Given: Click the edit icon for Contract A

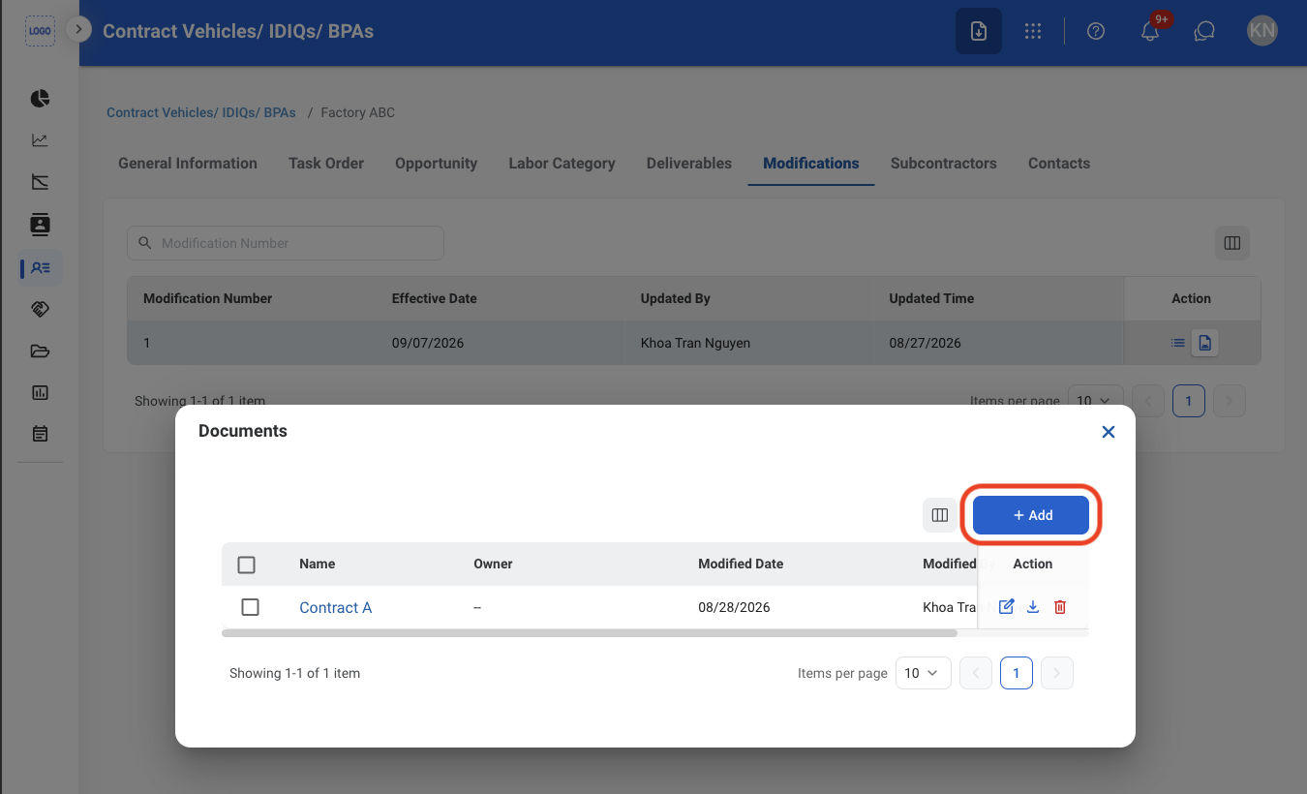Looking at the screenshot, I should tap(1006, 607).
